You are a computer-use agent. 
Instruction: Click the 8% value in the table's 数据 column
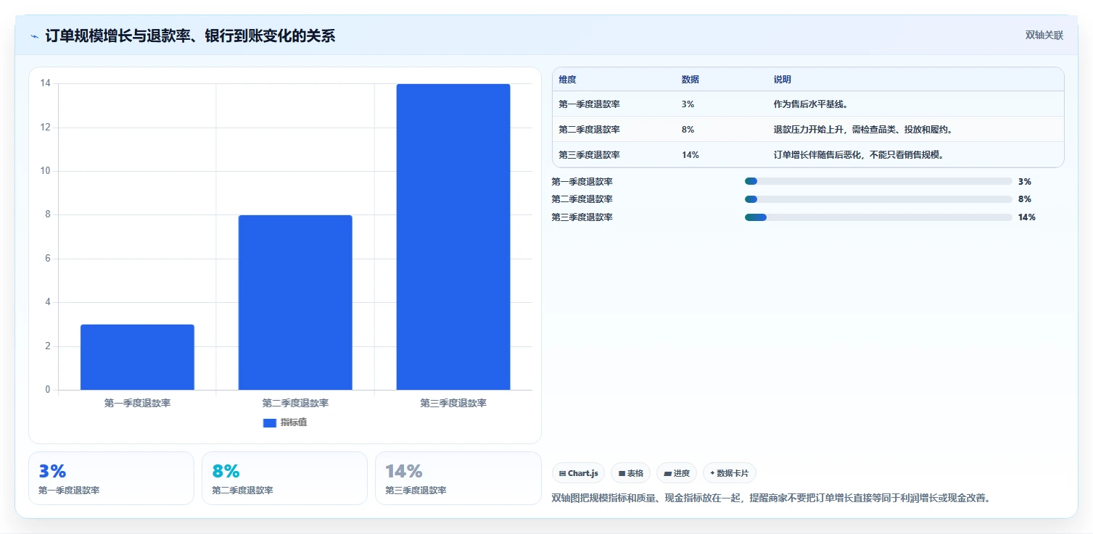tap(688, 129)
